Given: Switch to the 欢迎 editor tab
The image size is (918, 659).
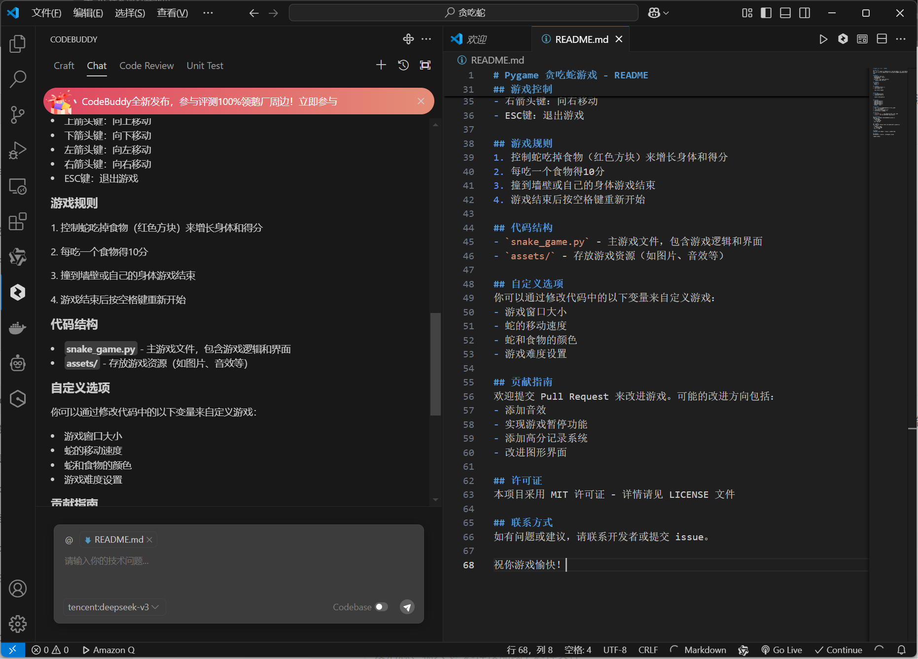Looking at the screenshot, I should click(488, 39).
